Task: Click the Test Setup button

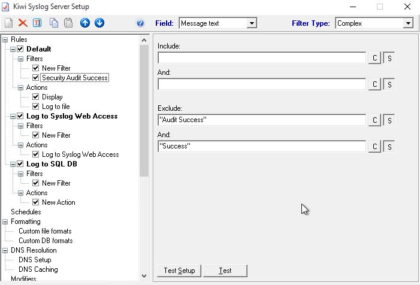Action: (x=179, y=271)
